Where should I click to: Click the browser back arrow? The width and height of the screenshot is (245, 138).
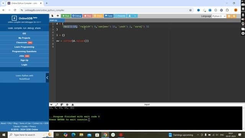point(3,10)
